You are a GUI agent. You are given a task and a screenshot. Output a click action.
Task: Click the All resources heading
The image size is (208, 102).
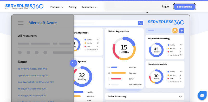pyautogui.click(x=27, y=36)
